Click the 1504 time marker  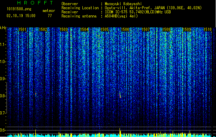[x=84, y=29]
